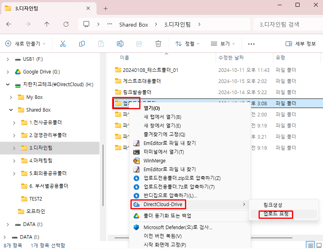
Task: Click the Delete trash can icon
Action: click(158, 44)
